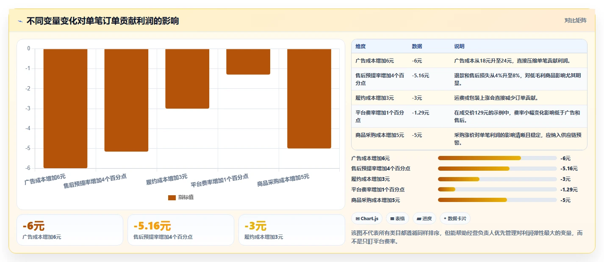Click the -5.16元 data card
The height and width of the screenshot is (262, 604).
[181, 230]
